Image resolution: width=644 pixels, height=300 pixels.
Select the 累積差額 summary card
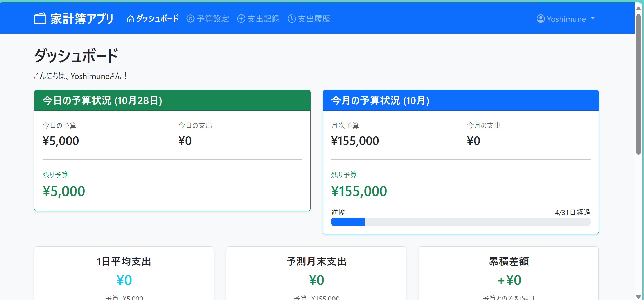pos(509,273)
